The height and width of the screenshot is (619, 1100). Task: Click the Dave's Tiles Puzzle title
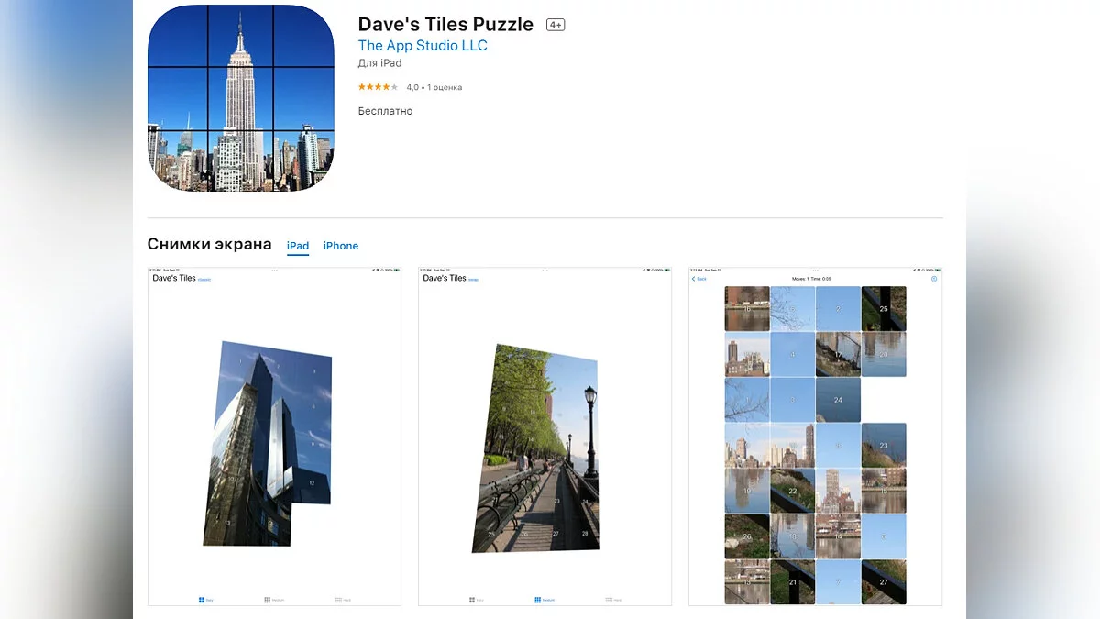pos(445,24)
